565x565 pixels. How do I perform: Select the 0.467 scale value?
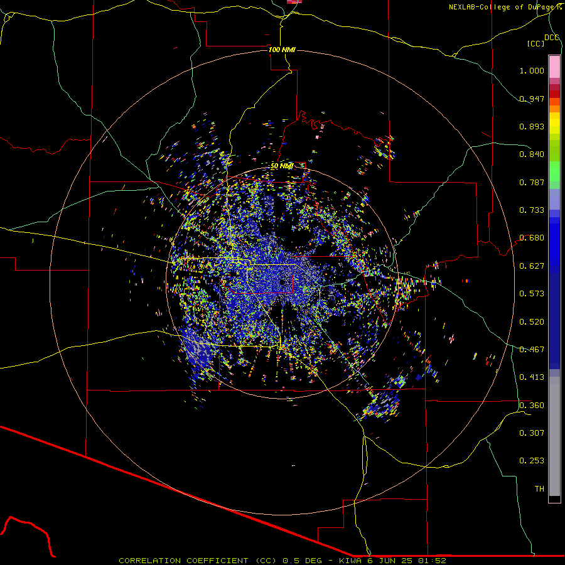click(x=532, y=350)
